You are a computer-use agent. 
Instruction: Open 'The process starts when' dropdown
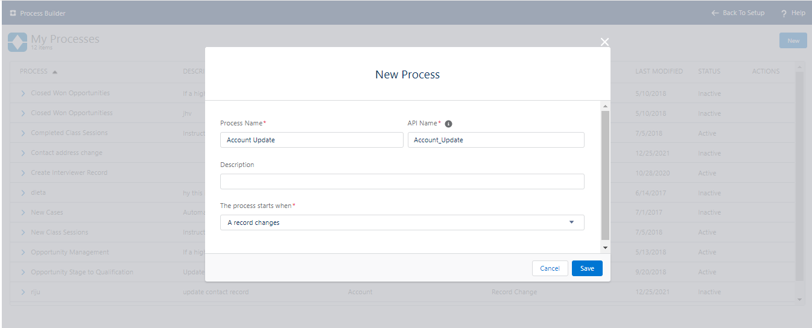(x=402, y=222)
